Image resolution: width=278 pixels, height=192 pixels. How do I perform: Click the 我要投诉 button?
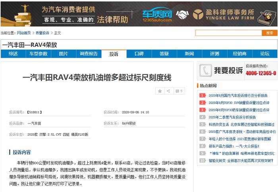pos(221,70)
